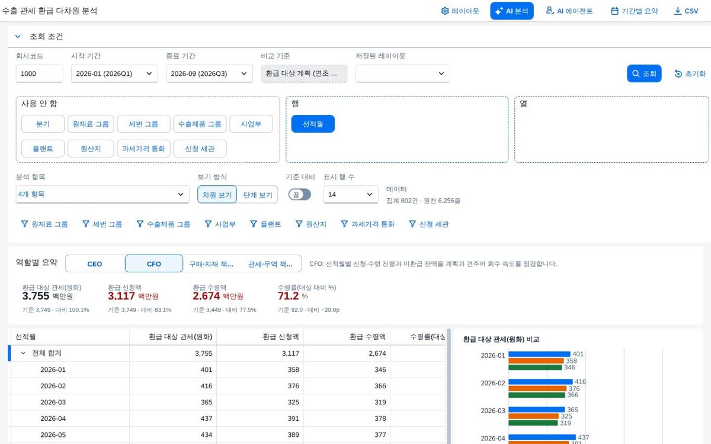
Task: Open 원산지 filter funnel
Action: (311, 224)
